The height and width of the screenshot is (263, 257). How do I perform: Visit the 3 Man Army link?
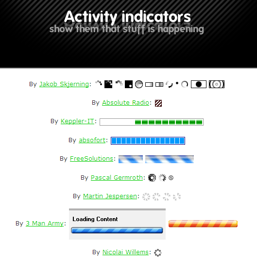point(45,223)
